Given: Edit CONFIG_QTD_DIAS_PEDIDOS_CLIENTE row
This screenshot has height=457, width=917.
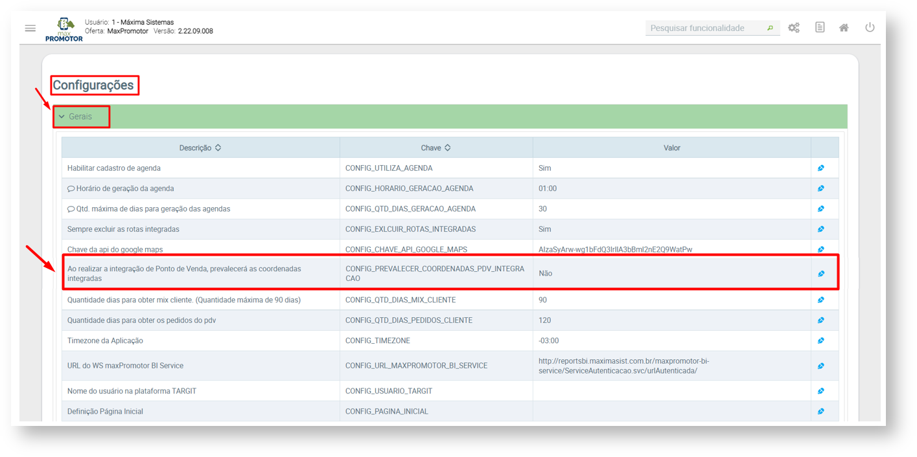Looking at the screenshot, I should point(820,320).
